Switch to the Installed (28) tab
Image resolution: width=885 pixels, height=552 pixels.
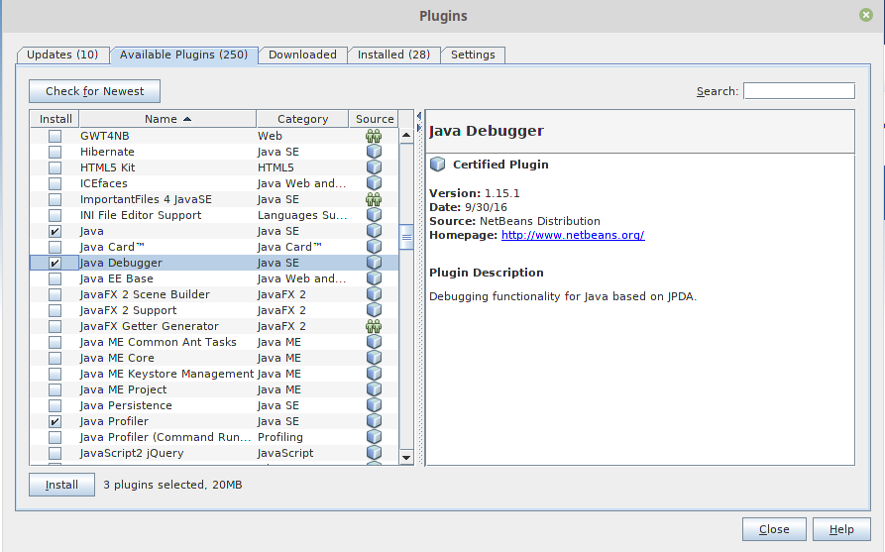click(393, 55)
